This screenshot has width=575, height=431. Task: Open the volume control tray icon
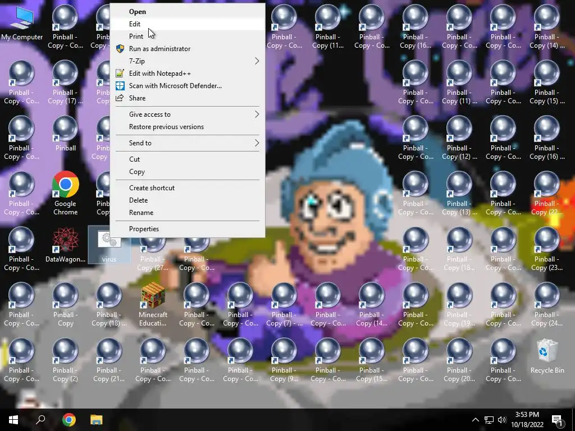(x=502, y=420)
